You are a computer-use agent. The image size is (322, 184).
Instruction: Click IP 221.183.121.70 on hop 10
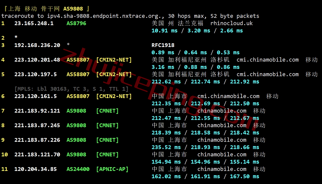(x=37, y=155)
